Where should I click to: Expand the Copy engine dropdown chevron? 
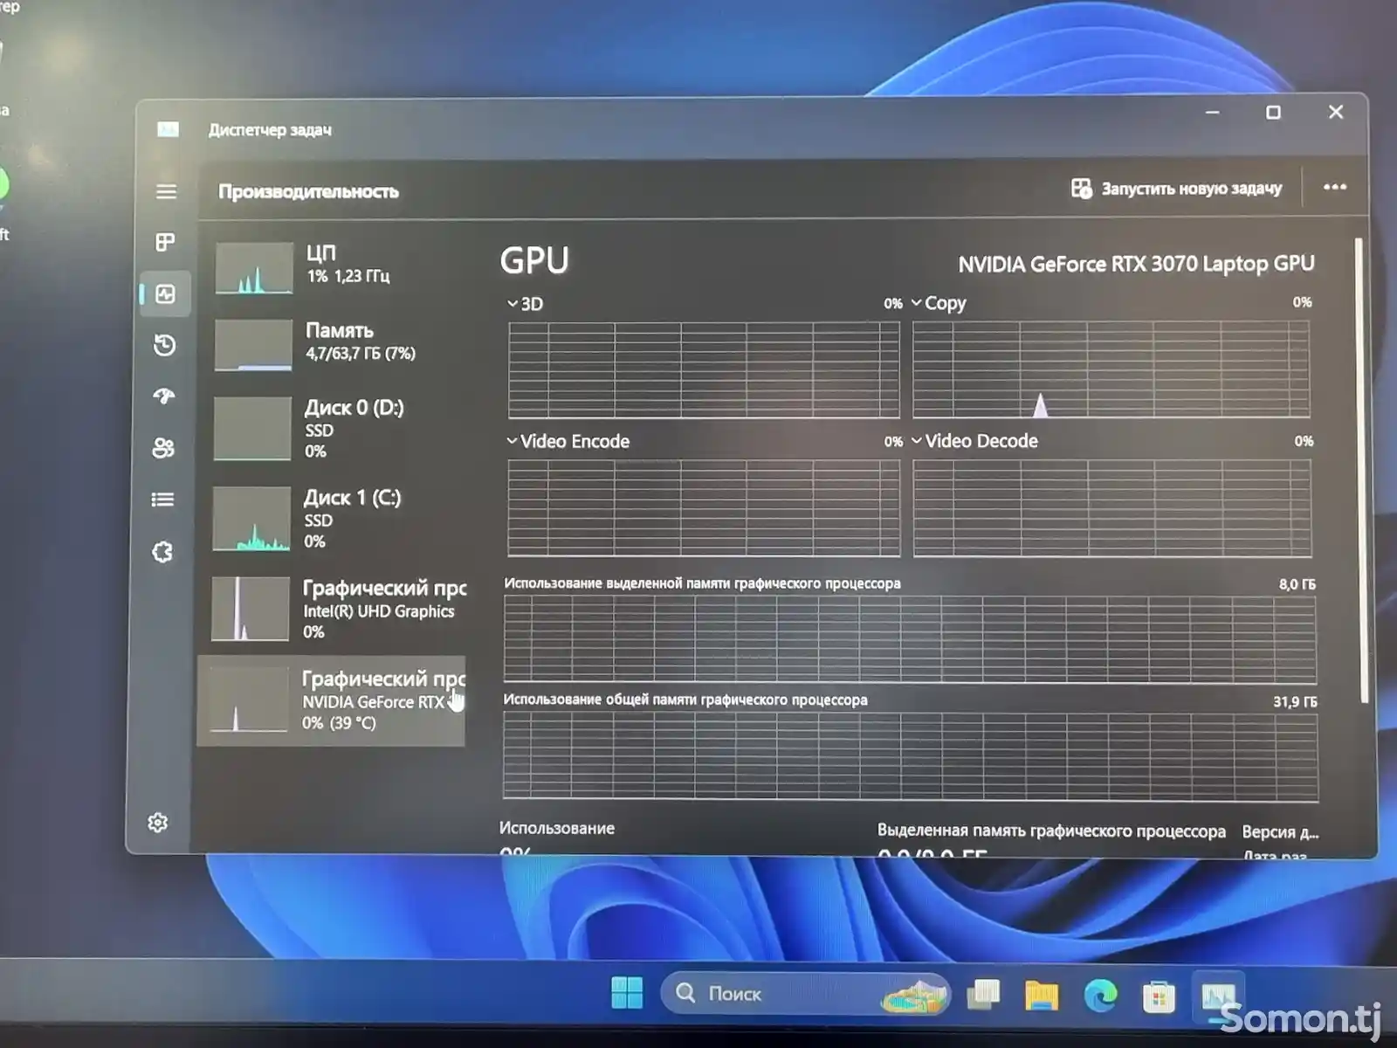[916, 303]
